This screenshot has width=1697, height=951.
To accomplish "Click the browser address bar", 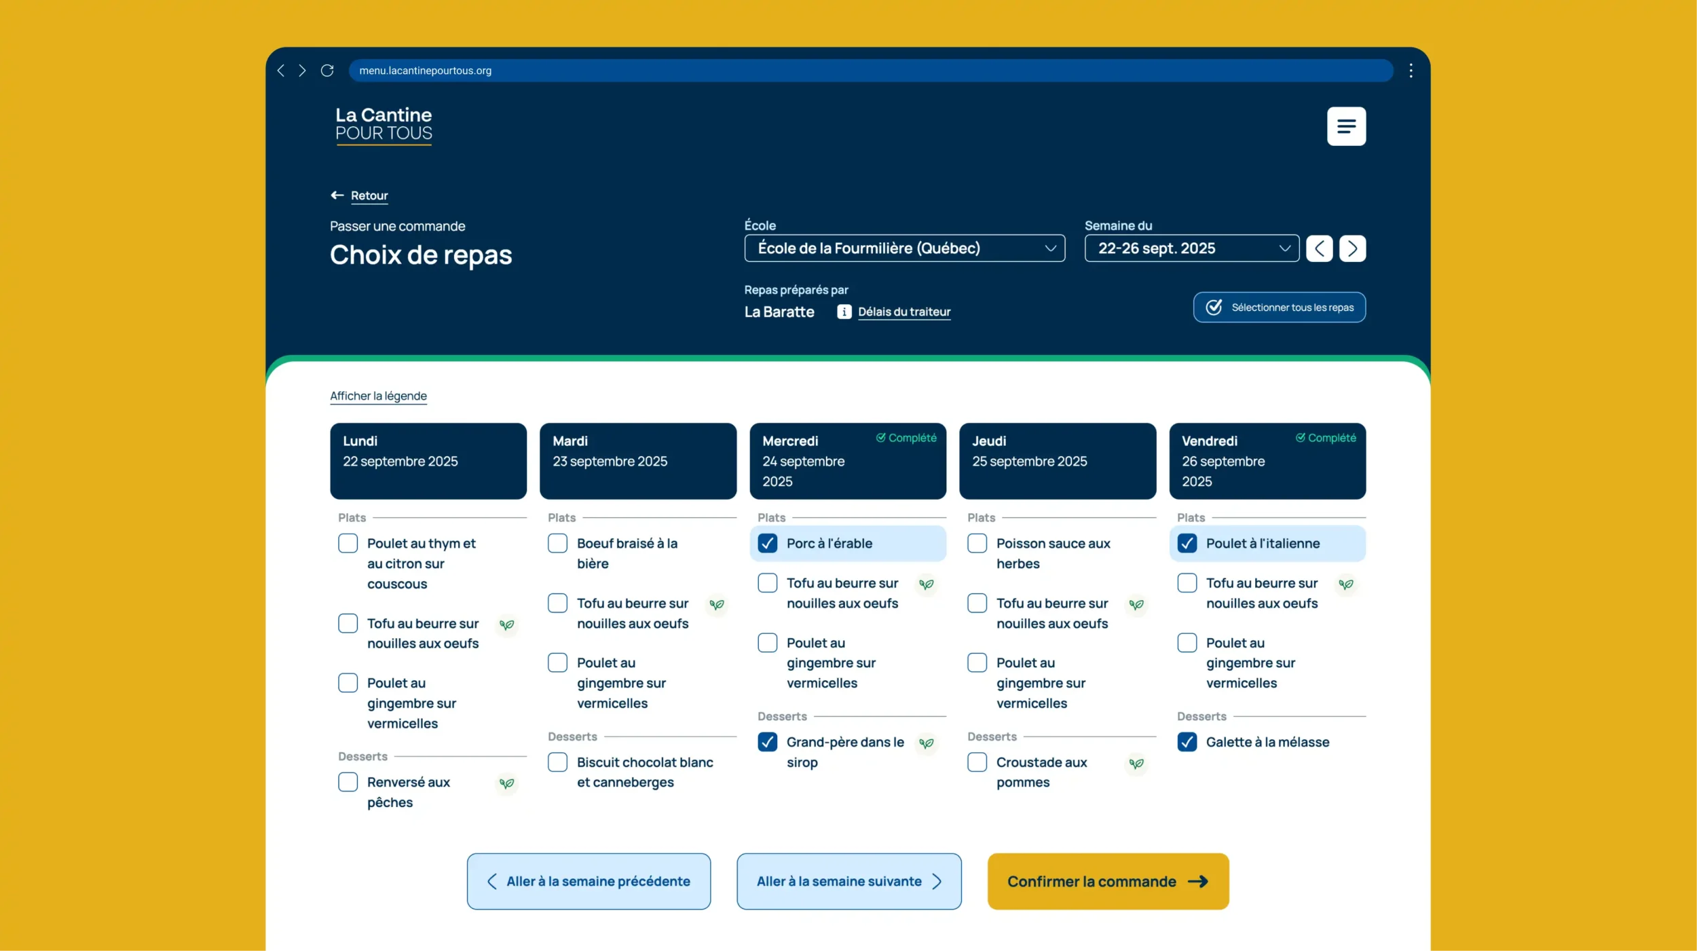I will coord(869,71).
